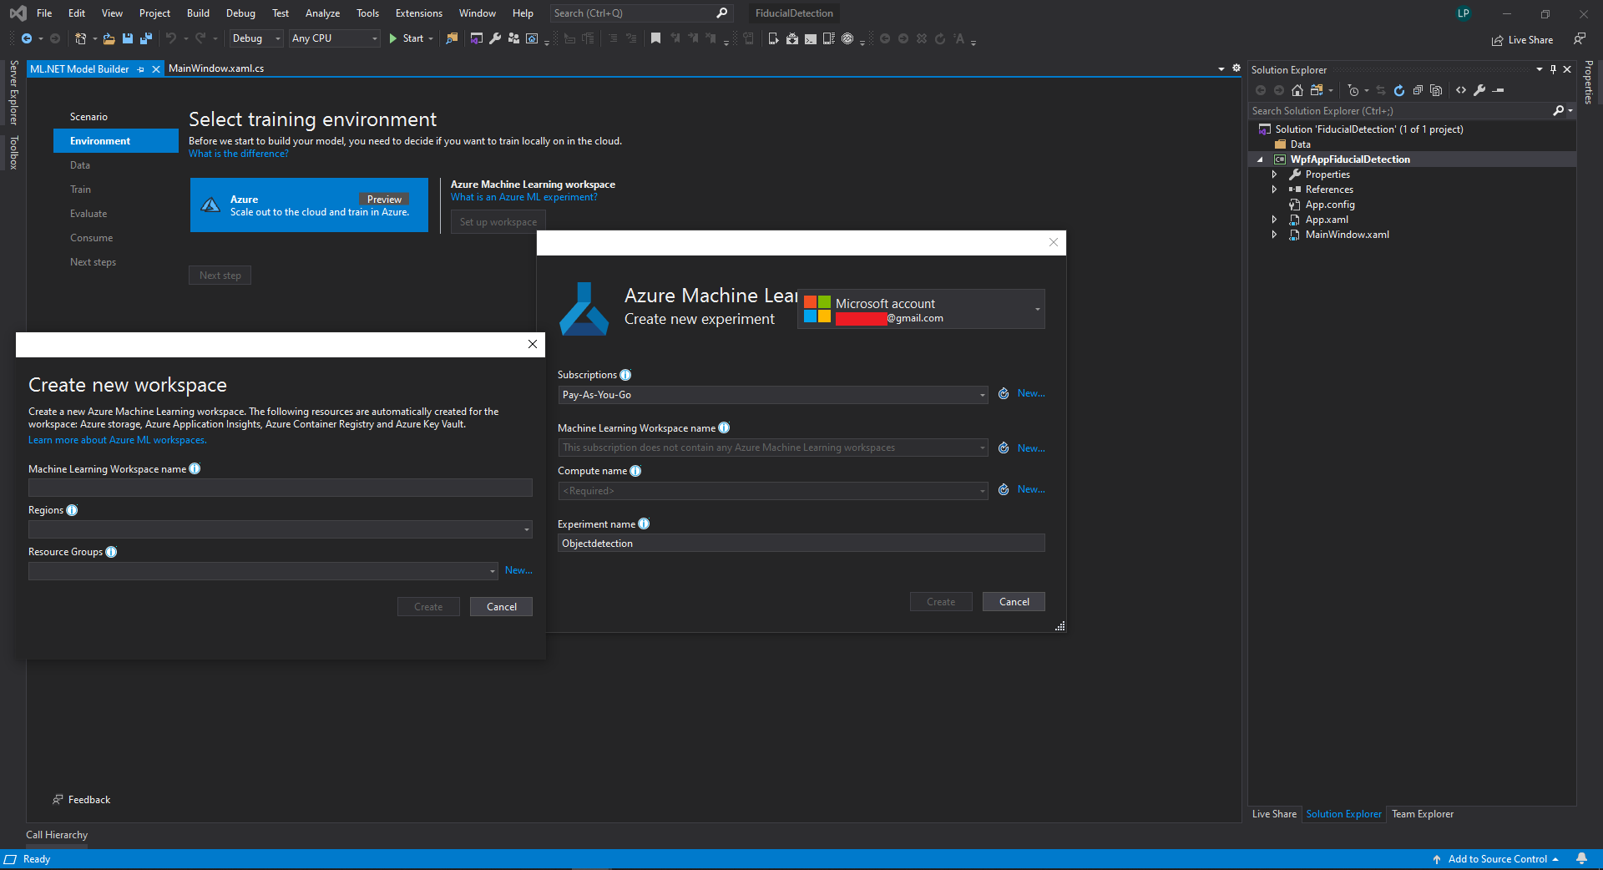Select the Azure training environment tile
Viewport: 1603px width, 870px height.
tap(309, 205)
